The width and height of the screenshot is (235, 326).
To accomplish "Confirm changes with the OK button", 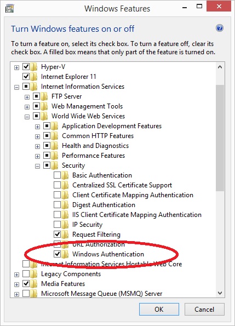I will 159,309.
